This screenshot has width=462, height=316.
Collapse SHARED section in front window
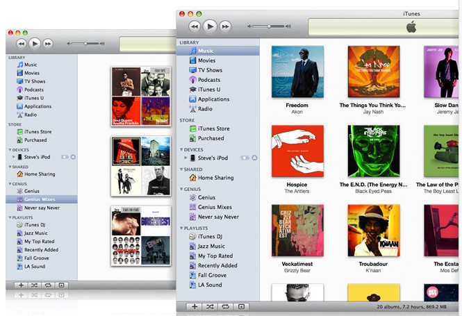[181, 169]
